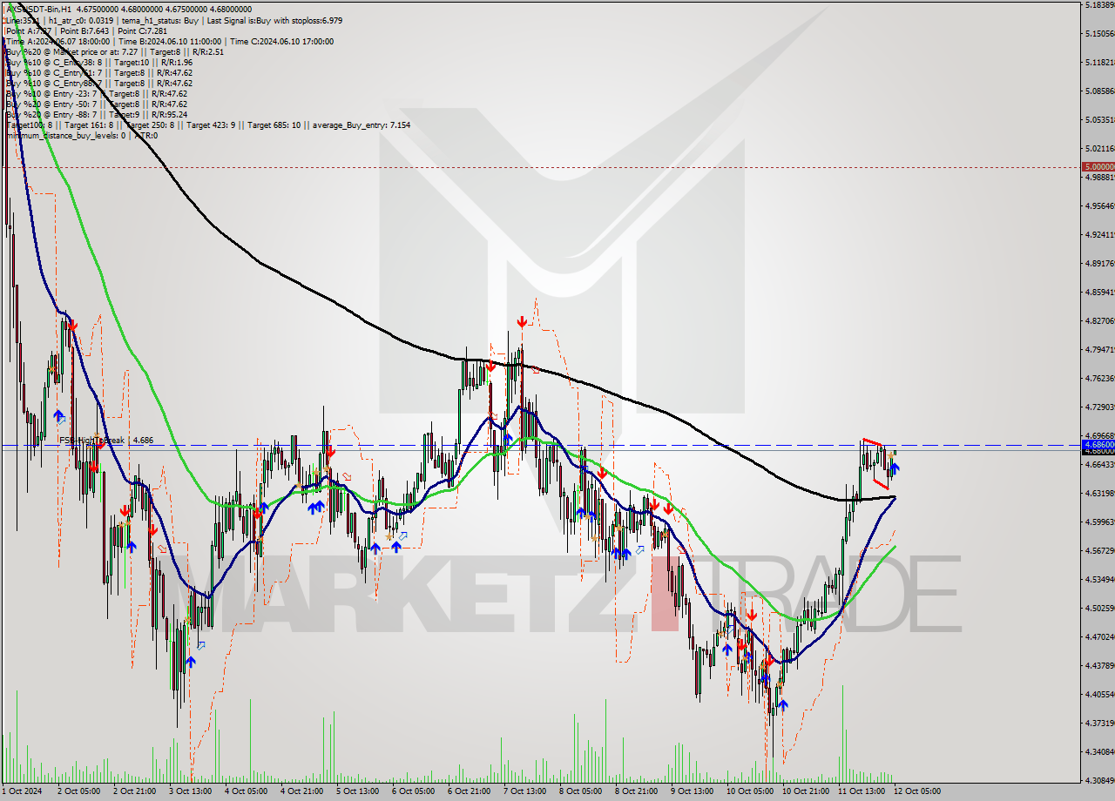The width and height of the screenshot is (1115, 801).
Task: Click the blue buy arrow at the last candle
Action: coord(895,468)
